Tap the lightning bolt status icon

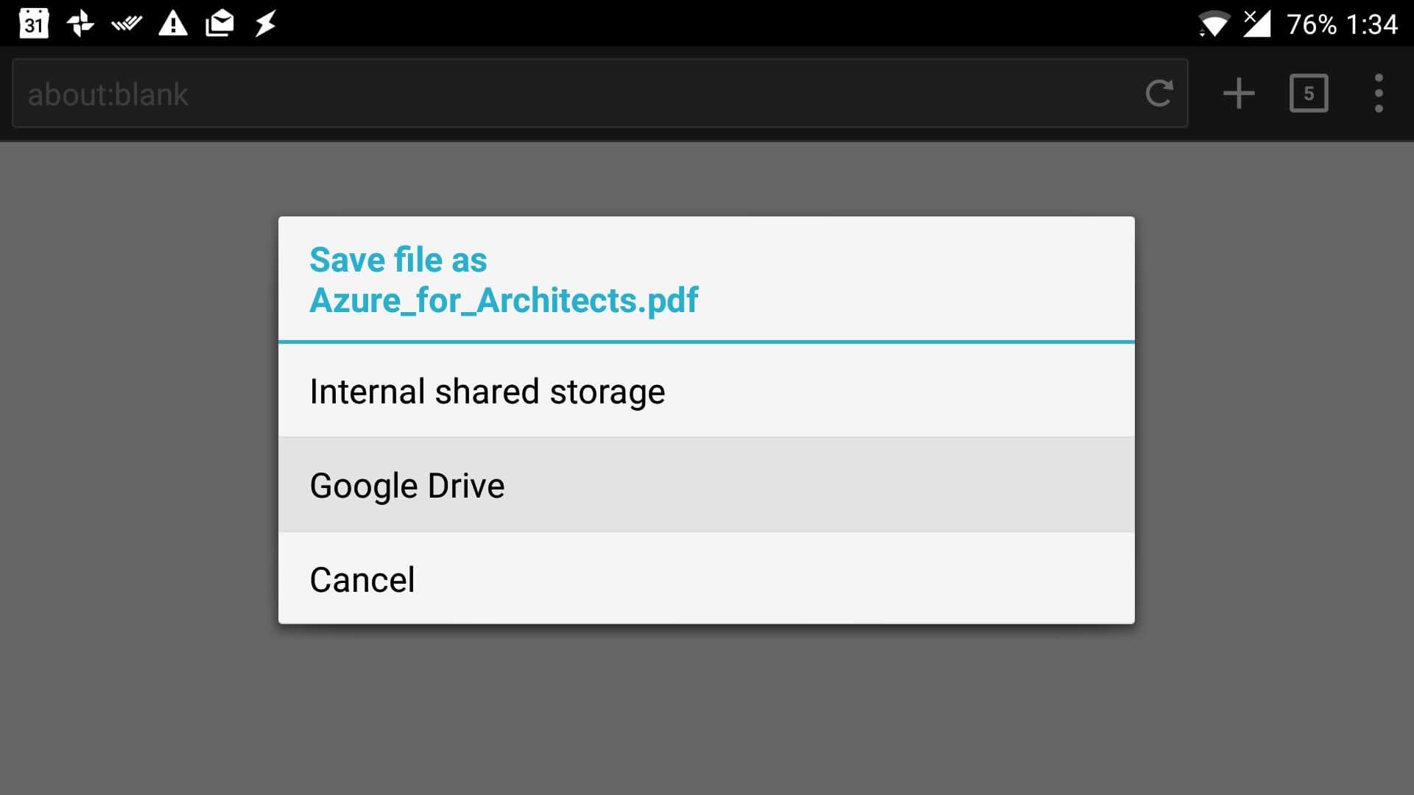tap(266, 24)
